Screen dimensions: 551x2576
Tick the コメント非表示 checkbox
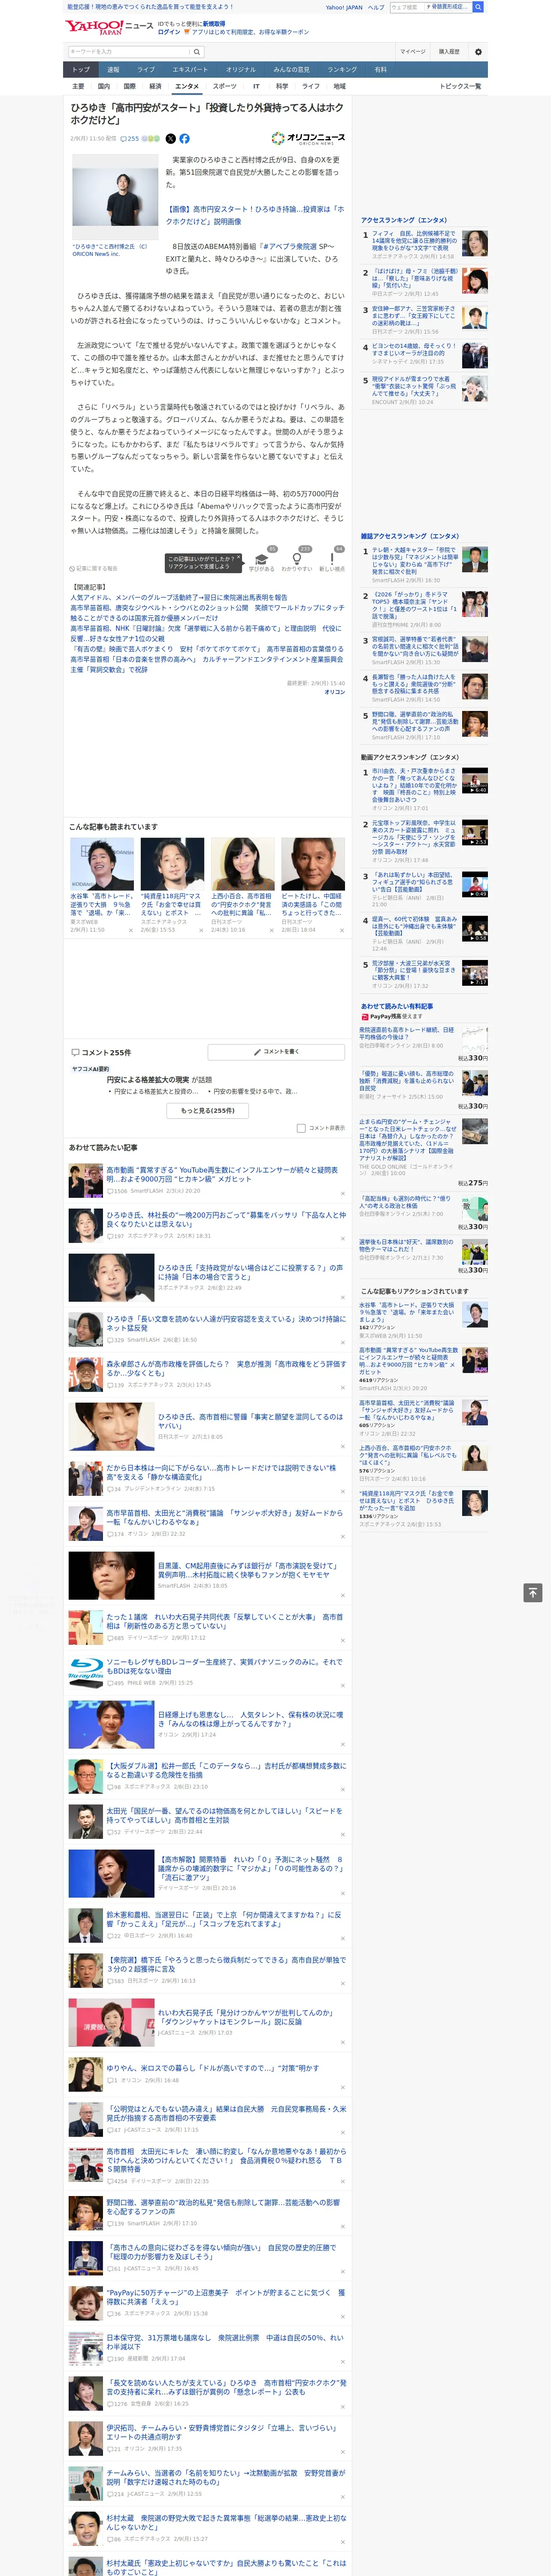301,1128
